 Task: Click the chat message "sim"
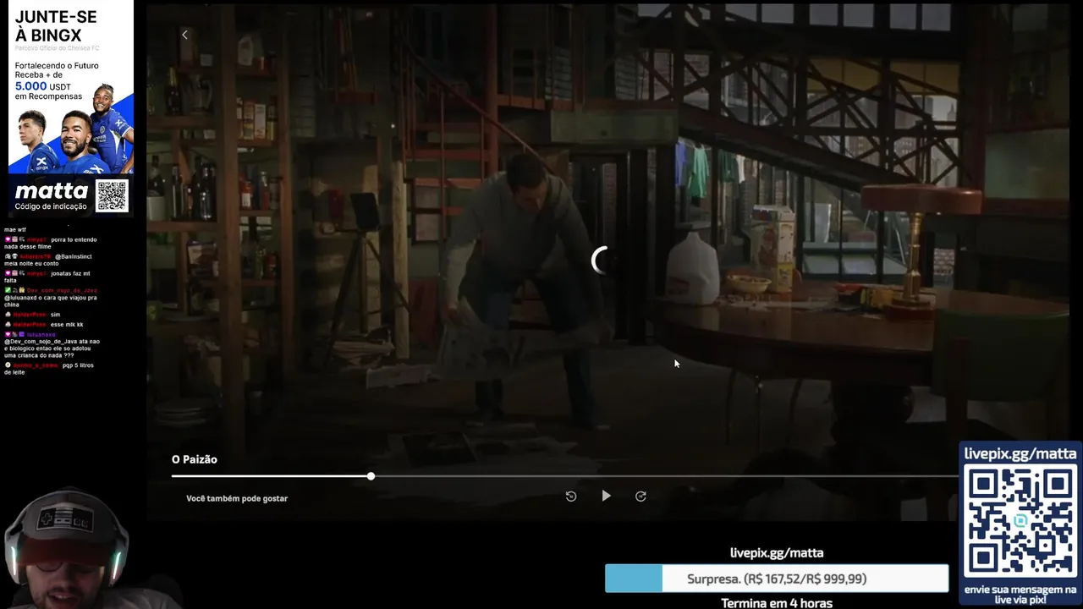(x=56, y=315)
